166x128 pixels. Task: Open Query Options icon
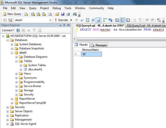point(93,20)
